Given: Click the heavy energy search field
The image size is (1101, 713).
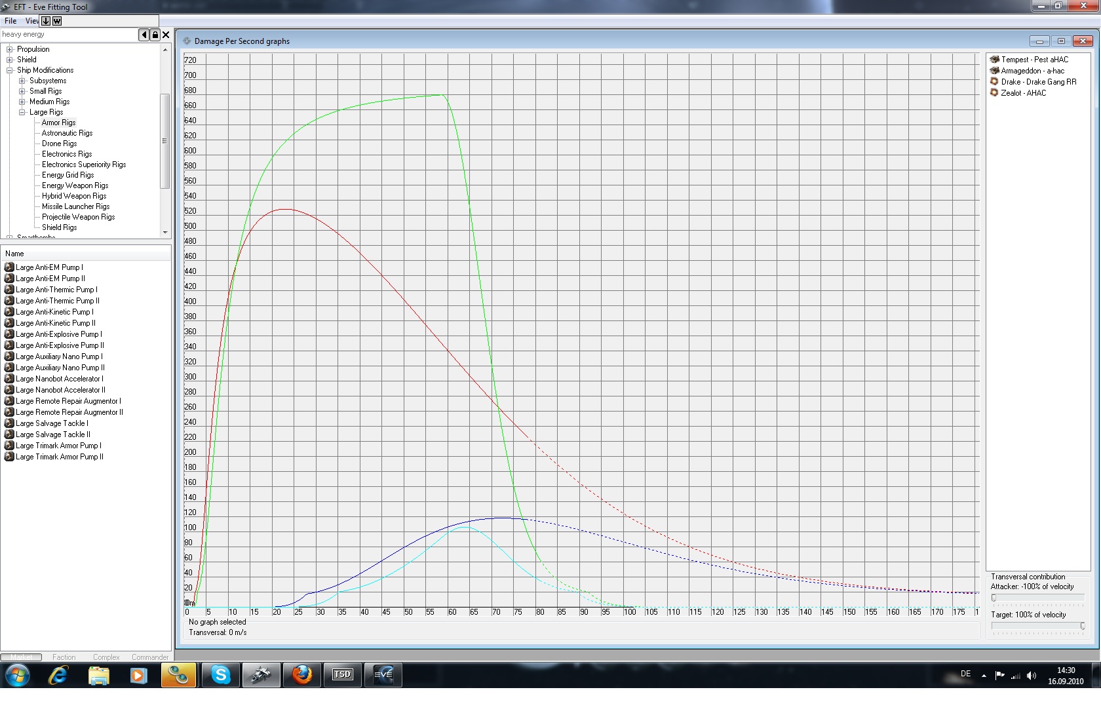Looking at the screenshot, I should pyautogui.click(x=69, y=35).
